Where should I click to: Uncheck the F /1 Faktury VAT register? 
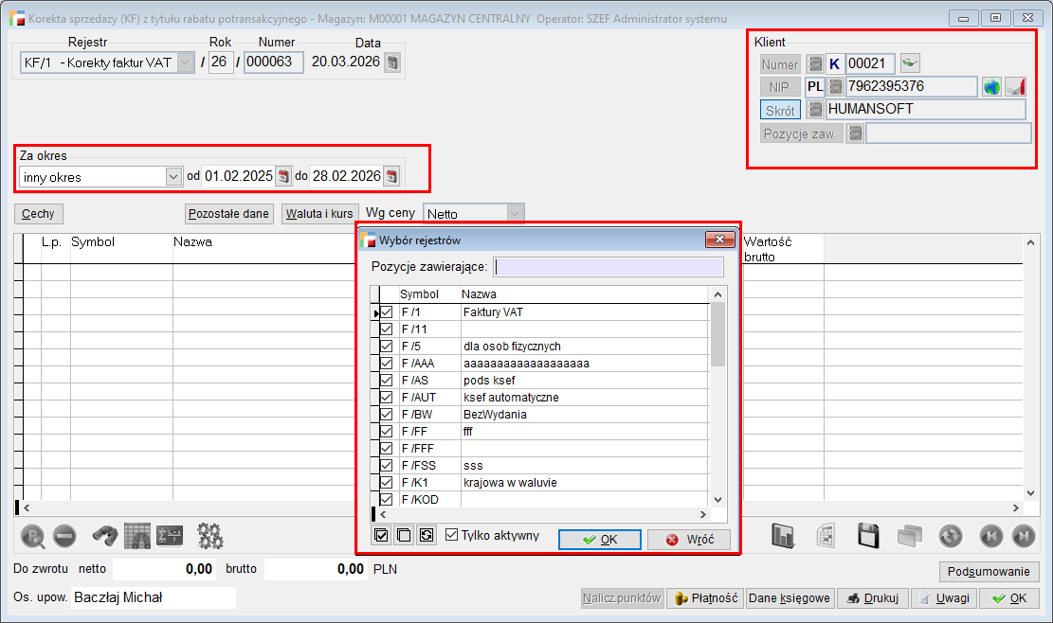point(387,312)
